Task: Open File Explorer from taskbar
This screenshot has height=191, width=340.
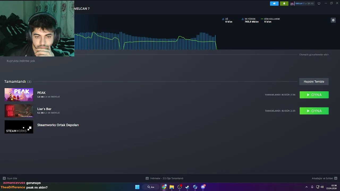Action: pyautogui.click(x=172, y=187)
